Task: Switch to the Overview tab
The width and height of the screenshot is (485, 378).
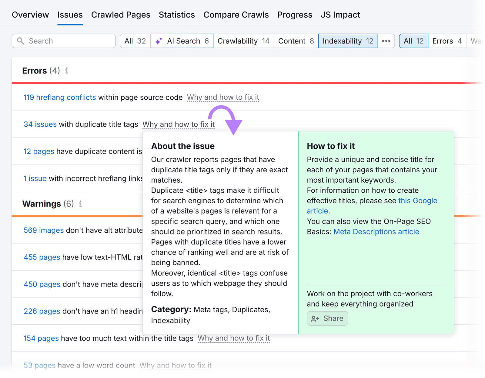Action: coord(30,15)
